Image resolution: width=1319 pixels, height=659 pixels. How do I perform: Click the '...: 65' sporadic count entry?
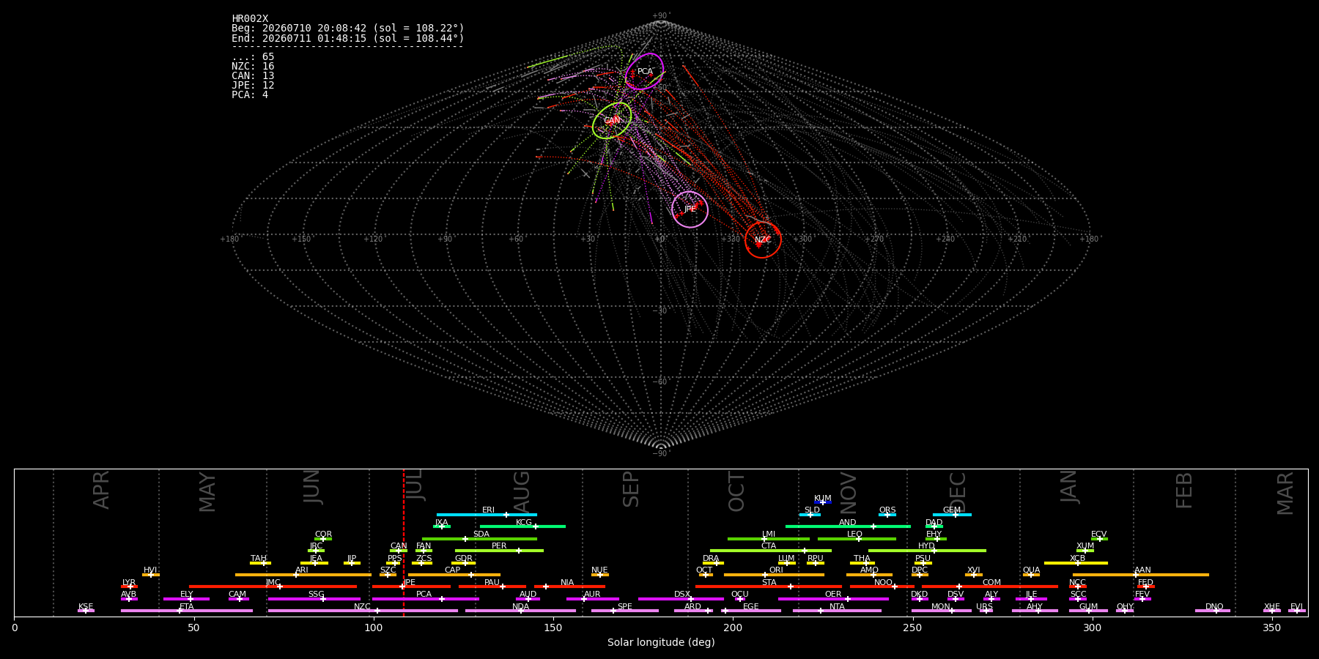(x=253, y=57)
